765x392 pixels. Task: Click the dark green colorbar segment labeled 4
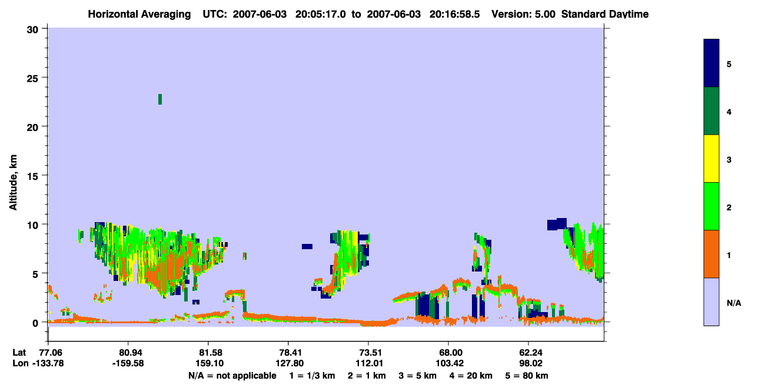point(711,111)
